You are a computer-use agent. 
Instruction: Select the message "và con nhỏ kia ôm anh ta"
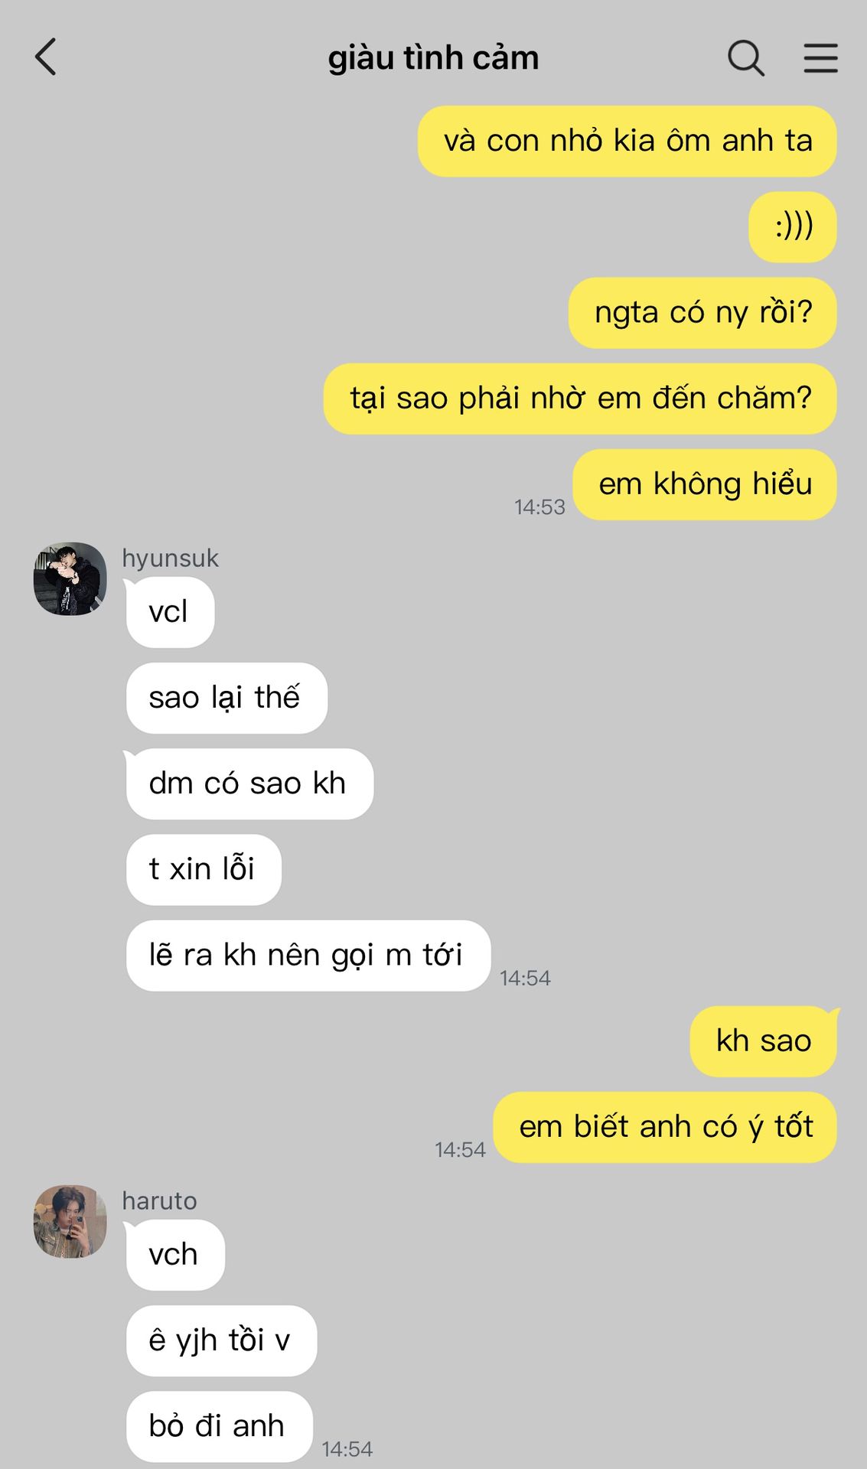(x=627, y=142)
